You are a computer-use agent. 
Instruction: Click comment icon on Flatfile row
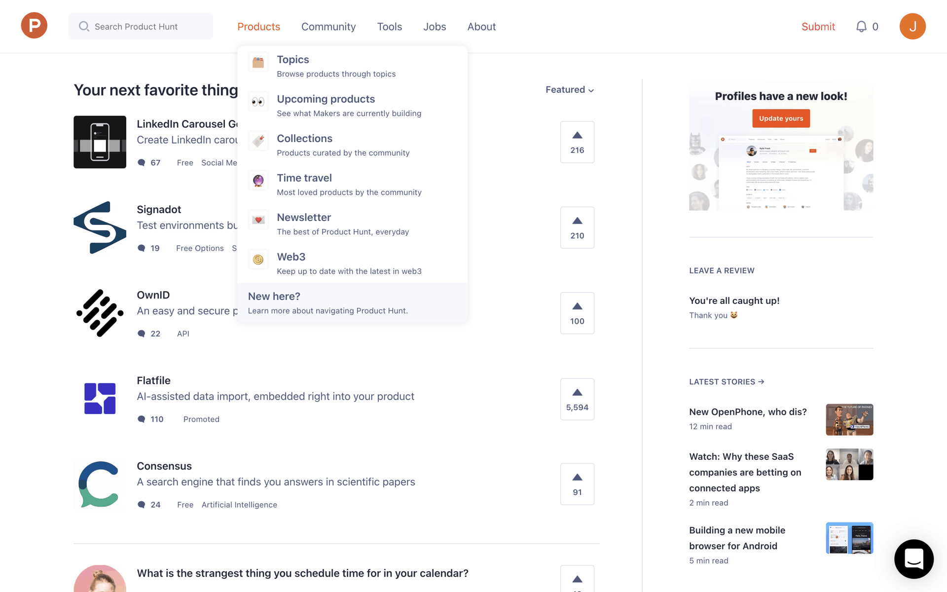[142, 419]
